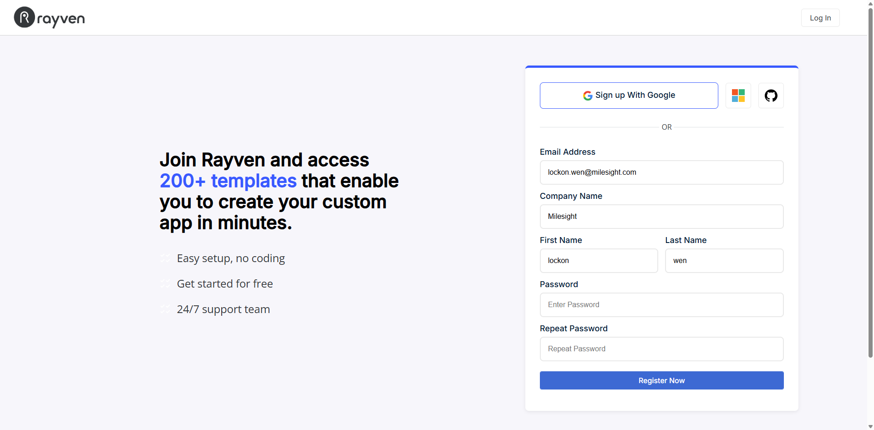Click into the Last Name field
Image resolution: width=874 pixels, height=430 pixels.
pos(724,261)
